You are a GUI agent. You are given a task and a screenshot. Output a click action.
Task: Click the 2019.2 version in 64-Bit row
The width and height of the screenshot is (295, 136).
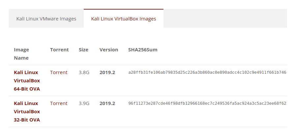[107, 72]
